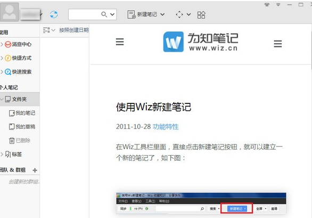
Task: Click the 常用 section header
Action: (4, 33)
